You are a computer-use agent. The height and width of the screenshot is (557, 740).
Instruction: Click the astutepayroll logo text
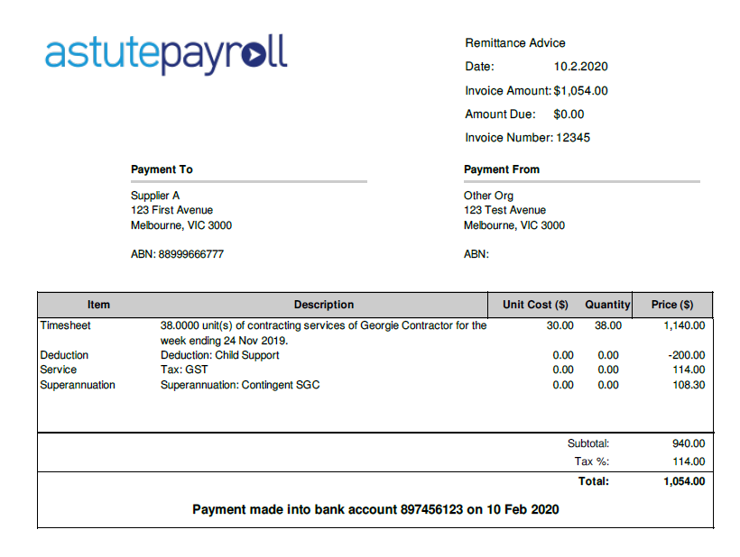tap(165, 55)
